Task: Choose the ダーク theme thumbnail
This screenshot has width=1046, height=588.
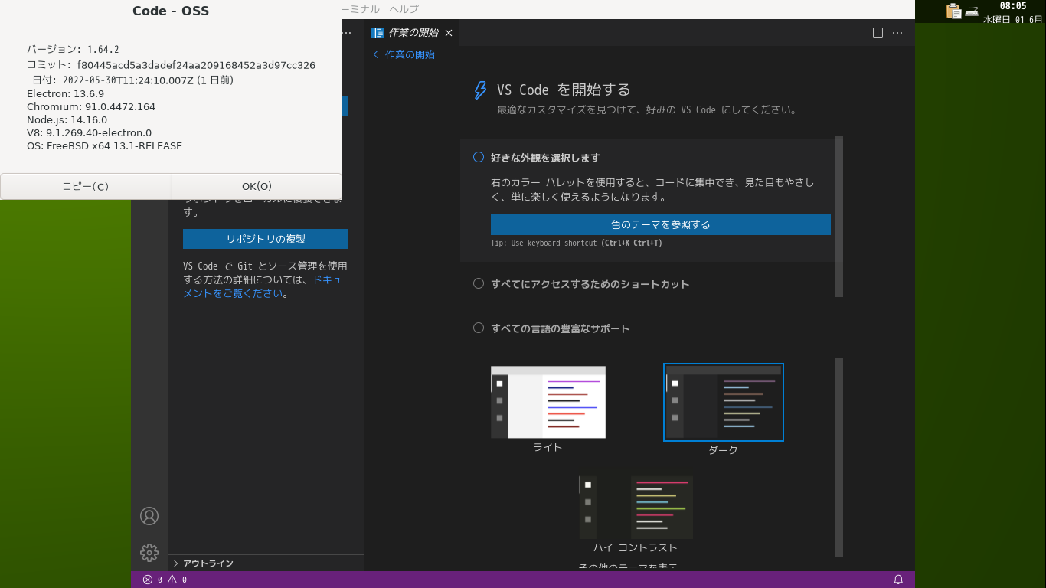Action: tap(724, 402)
